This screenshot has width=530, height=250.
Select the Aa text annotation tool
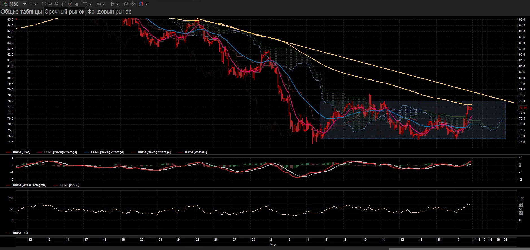click(99, 4)
